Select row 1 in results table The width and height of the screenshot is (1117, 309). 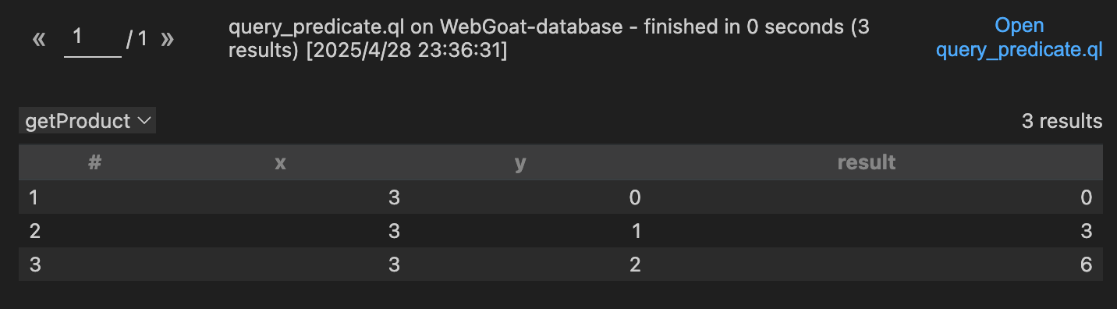click(558, 198)
